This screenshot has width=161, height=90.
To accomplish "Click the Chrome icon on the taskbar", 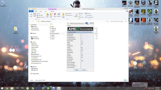I will click(7, 88).
